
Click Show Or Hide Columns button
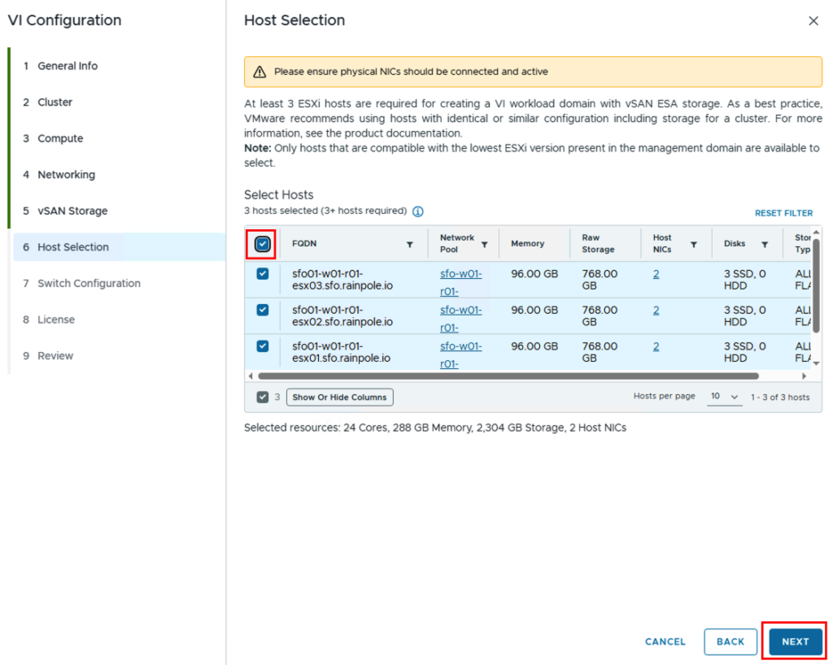coord(339,397)
